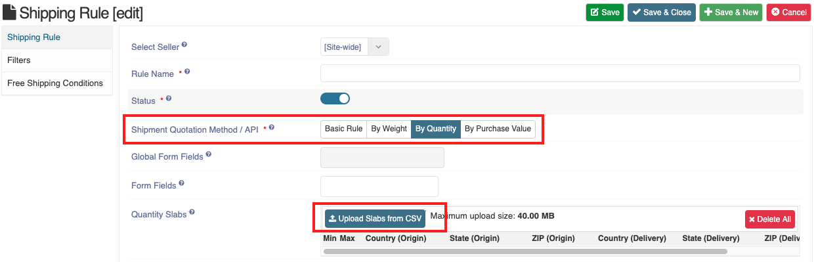
Task: Click the Country (Origin) column header
Action: (x=396, y=238)
